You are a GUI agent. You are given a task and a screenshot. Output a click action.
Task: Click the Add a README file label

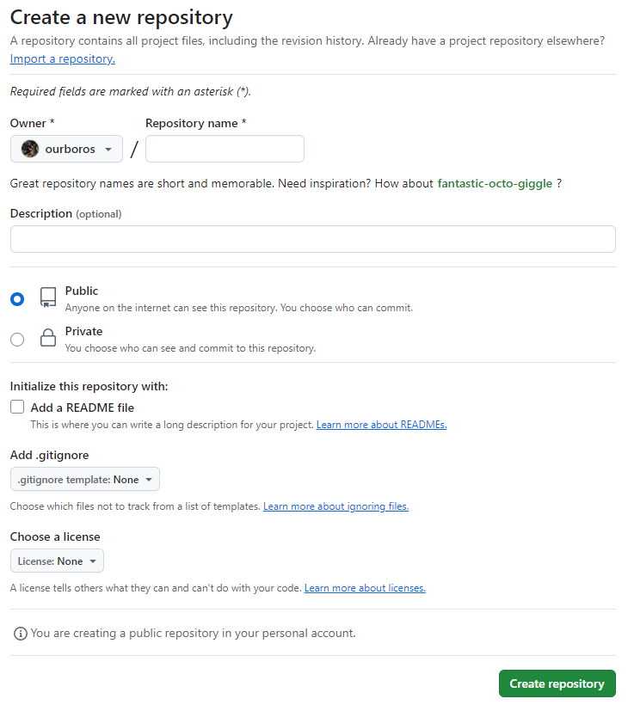coord(83,408)
